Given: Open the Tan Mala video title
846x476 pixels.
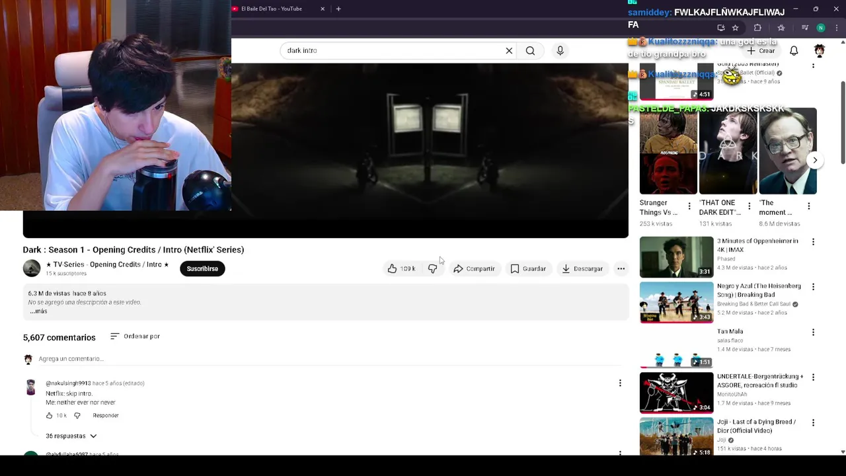Looking at the screenshot, I should tap(730, 331).
